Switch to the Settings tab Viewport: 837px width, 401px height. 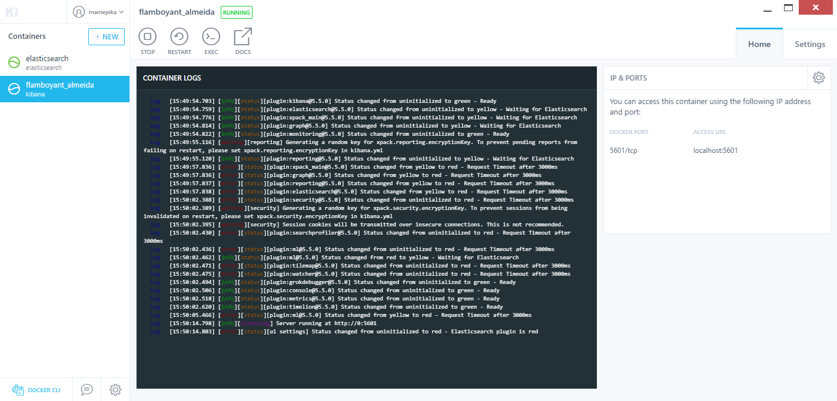pos(810,44)
